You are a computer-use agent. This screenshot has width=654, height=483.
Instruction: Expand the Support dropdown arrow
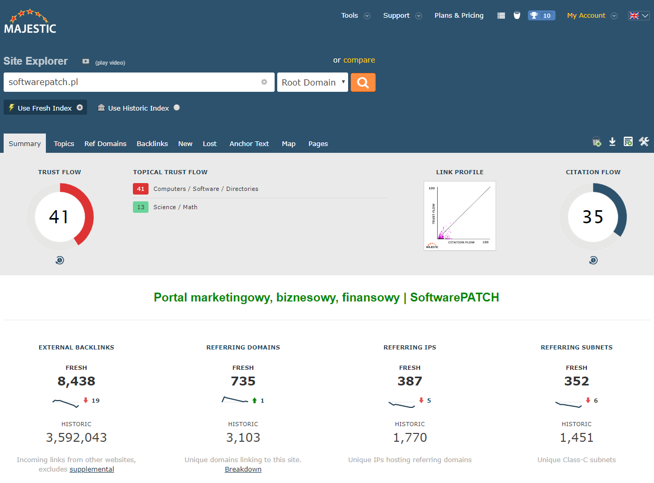coord(418,16)
